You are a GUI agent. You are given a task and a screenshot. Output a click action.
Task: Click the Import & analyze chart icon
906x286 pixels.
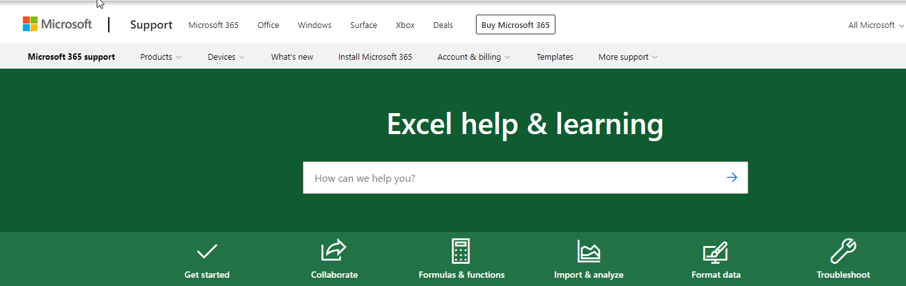589,251
